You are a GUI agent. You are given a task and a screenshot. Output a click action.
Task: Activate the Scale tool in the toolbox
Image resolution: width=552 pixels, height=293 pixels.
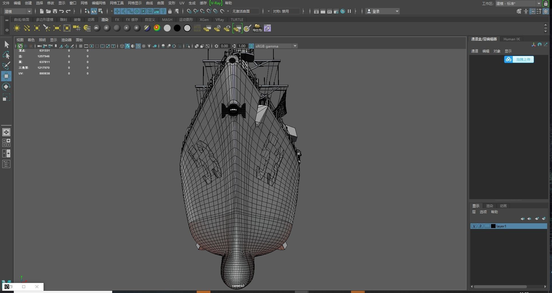pyautogui.click(x=6, y=97)
